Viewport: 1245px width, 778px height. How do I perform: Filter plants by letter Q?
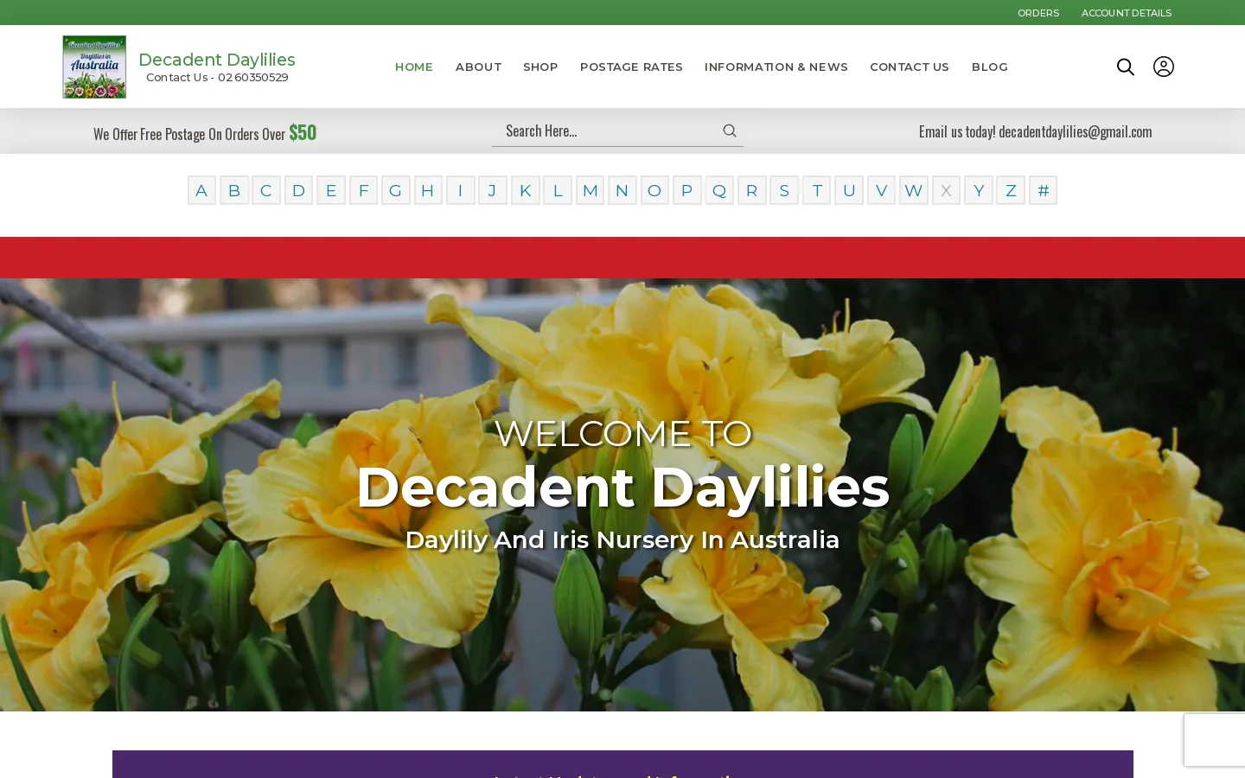[x=719, y=190]
